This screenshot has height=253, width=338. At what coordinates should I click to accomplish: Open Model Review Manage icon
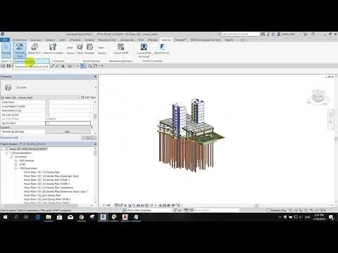89,49
